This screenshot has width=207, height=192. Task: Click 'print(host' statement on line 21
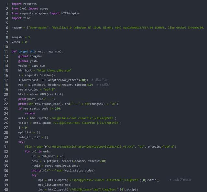(x=27, y=99)
